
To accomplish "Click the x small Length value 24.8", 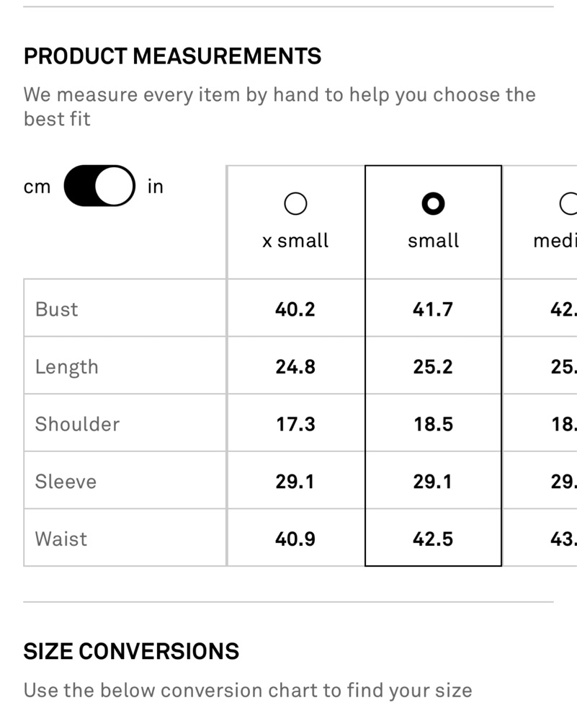I will (x=295, y=366).
